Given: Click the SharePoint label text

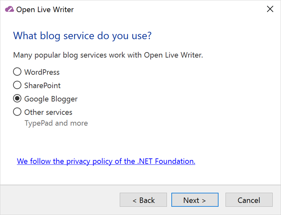Looking at the screenshot, I should [42, 85].
